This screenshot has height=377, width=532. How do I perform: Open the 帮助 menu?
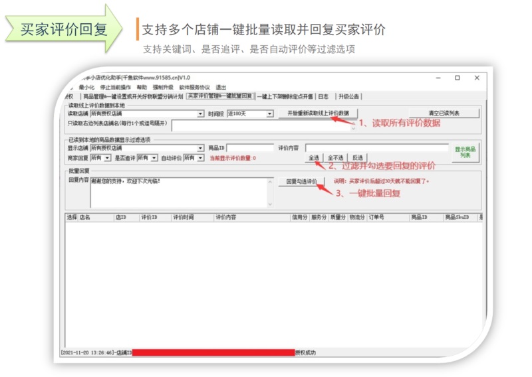pos(142,87)
